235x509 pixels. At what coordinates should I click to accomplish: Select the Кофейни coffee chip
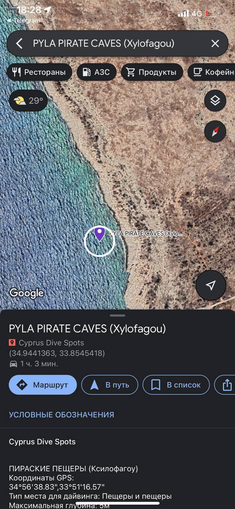(212, 72)
